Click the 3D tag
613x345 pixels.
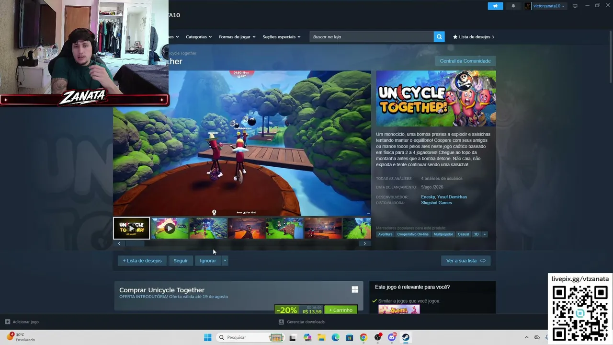coord(476,234)
